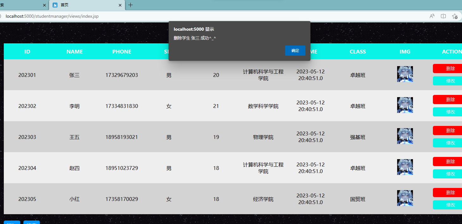Click the name cell 王五
The width and height of the screenshot is (462, 224).
(x=74, y=137)
